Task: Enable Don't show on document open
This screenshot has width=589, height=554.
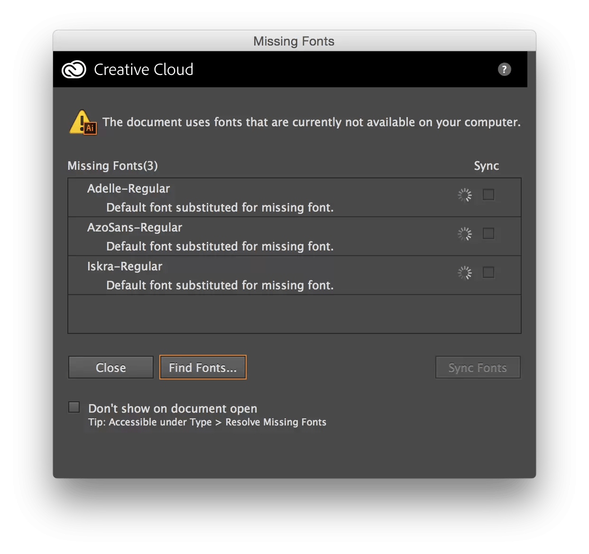Action: [74, 407]
